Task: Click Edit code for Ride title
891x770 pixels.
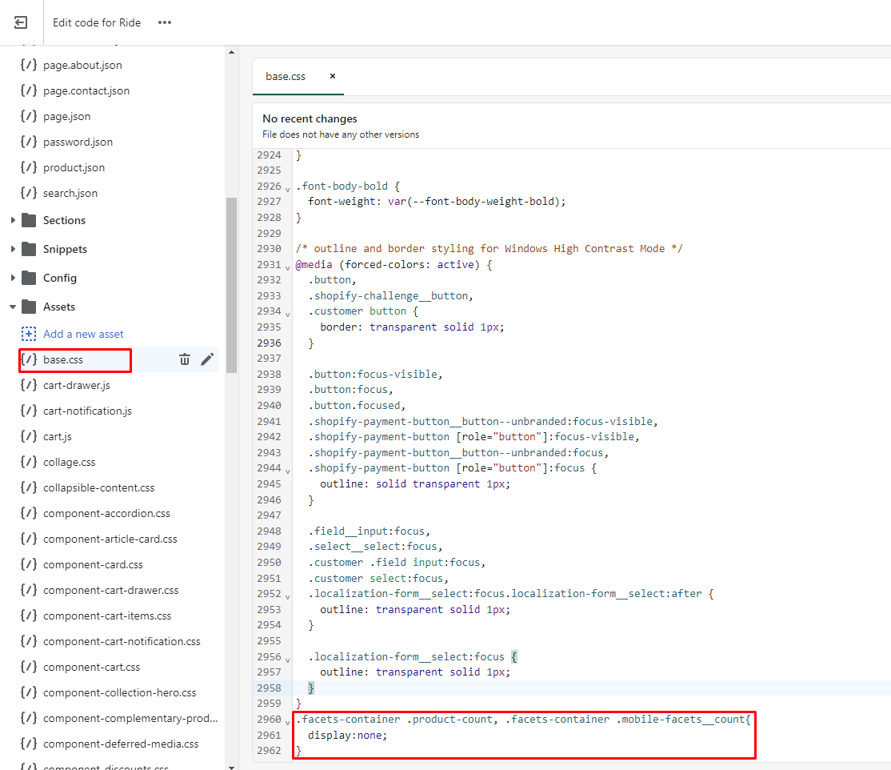Action: 97,22
